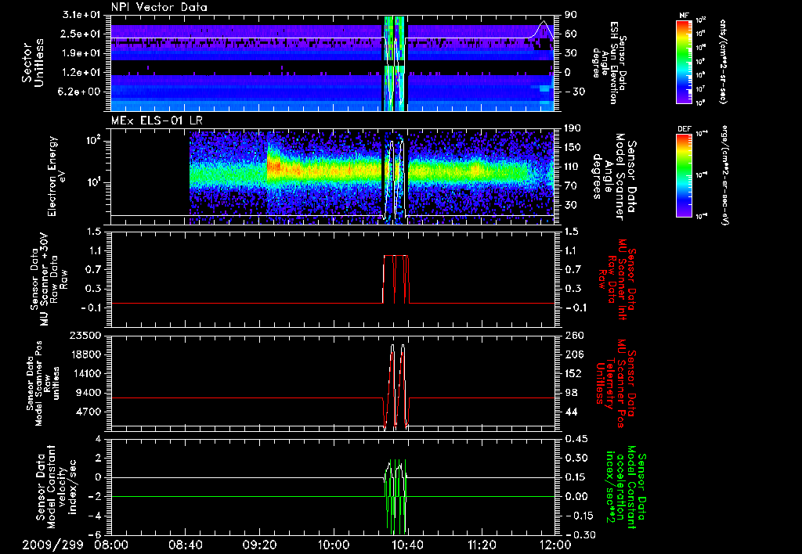The width and height of the screenshot is (802, 554).
Task: Click the "2.5e+01" sector tick label
Action: 81,34
